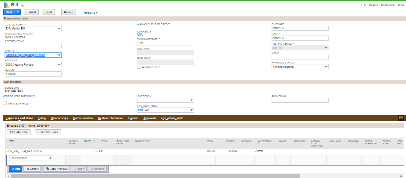Click Clear All Lines
Viewport: 406px width, 178px height.
point(48,132)
